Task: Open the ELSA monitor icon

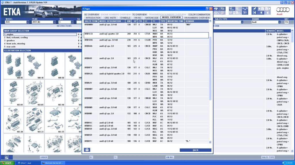Action: click(x=232, y=9)
